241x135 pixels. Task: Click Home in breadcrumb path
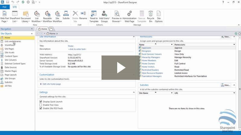coord(52,34)
